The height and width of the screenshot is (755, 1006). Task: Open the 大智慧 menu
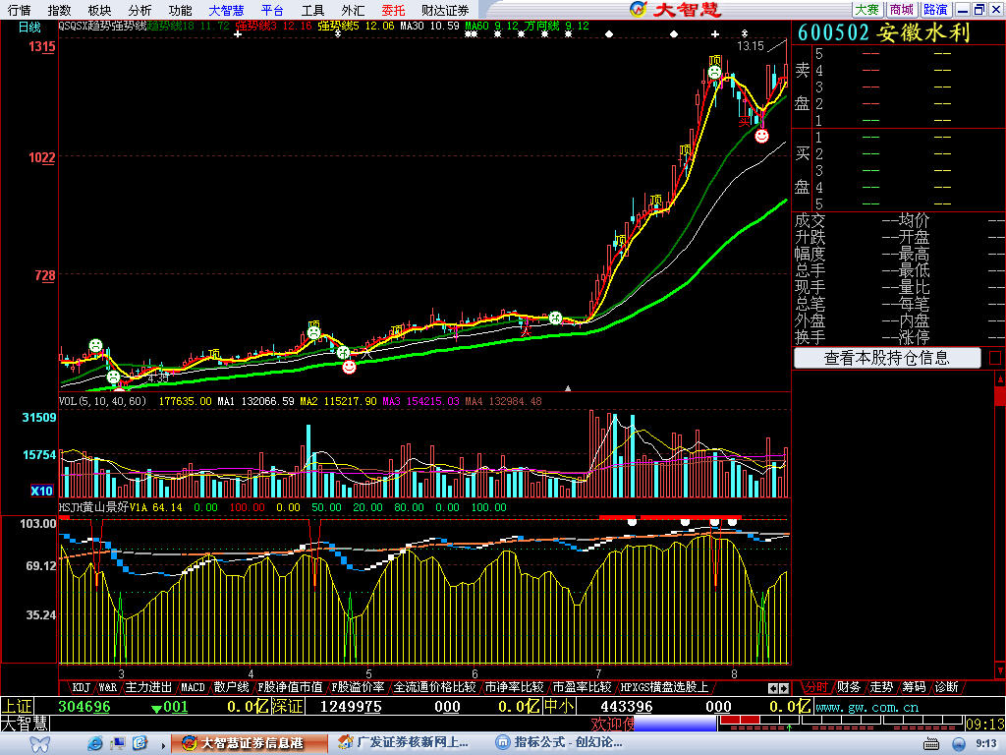[x=226, y=10]
